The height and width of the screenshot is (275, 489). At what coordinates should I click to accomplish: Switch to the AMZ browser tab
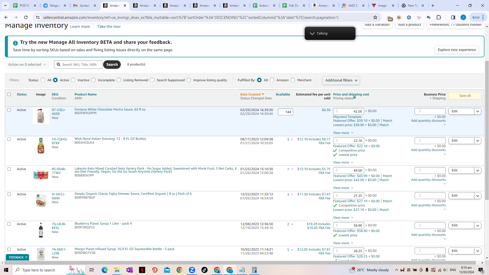[x=354, y=5]
